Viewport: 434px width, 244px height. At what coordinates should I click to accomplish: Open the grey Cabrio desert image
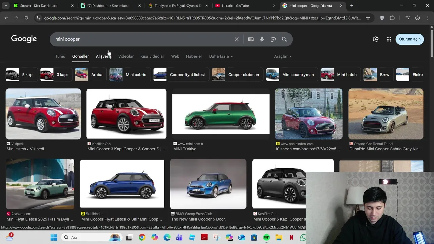pos(386,114)
